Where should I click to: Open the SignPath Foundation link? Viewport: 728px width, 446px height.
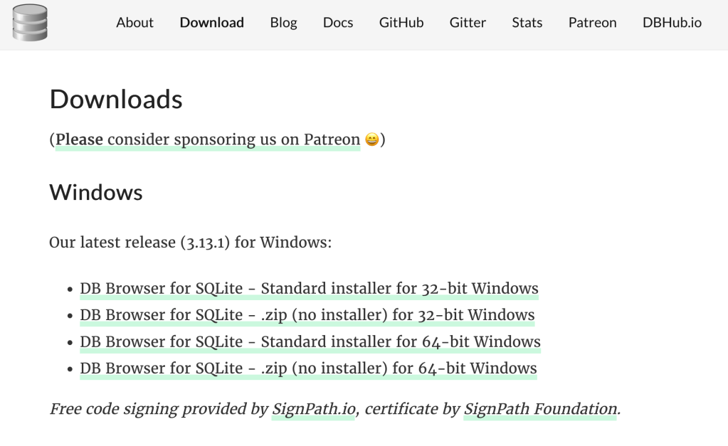pyautogui.click(x=540, y=410)
